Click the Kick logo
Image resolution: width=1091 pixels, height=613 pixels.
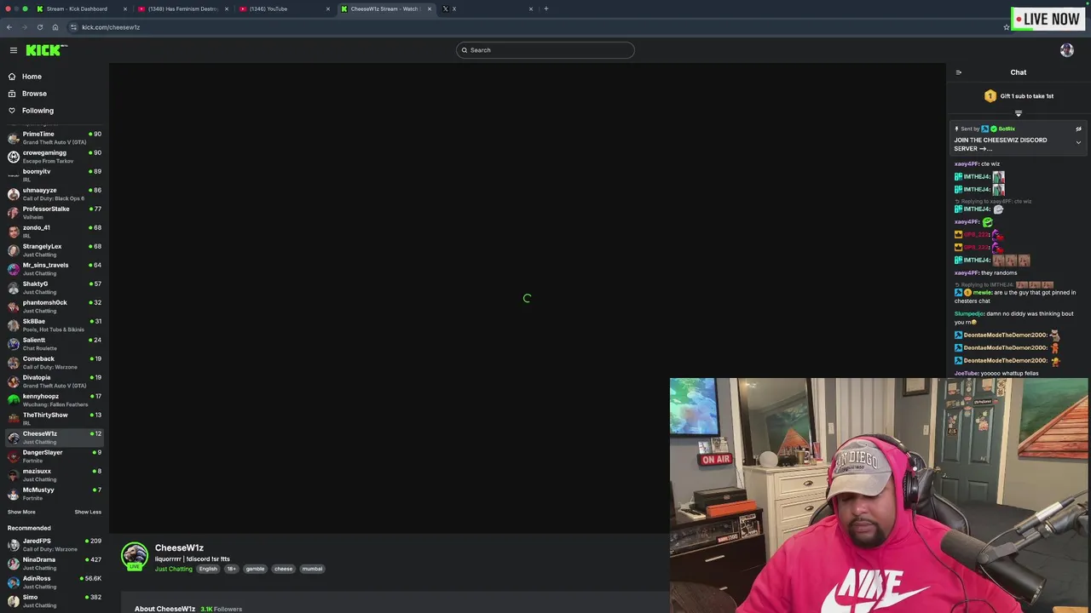pos(46,50)
